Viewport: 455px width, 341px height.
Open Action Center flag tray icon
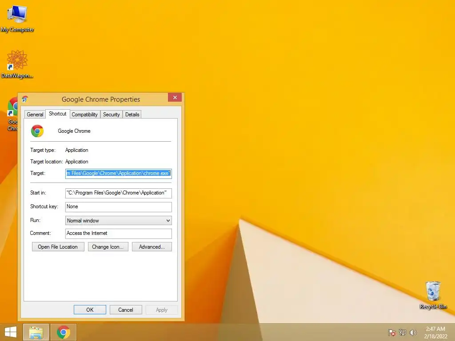coord(391,332)
